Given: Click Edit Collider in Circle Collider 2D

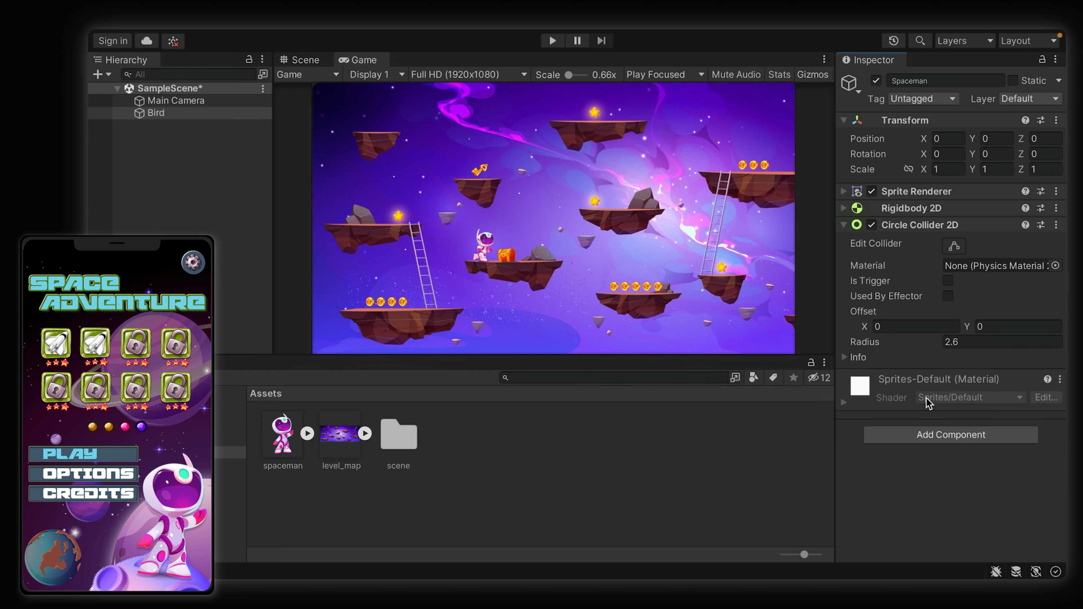Looking at the screenshot, I should [954, 246].
